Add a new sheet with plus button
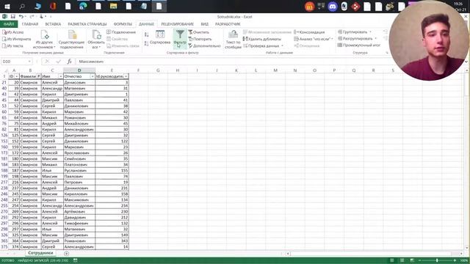470x264 pixels. click(x=67, y=254)
